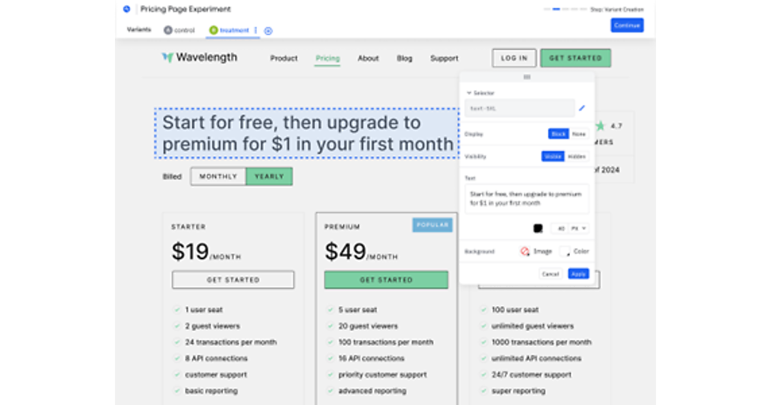Screen dimensions: 771x405
Task: Click the treatment variant green circle icon
Action: point(213,30)
